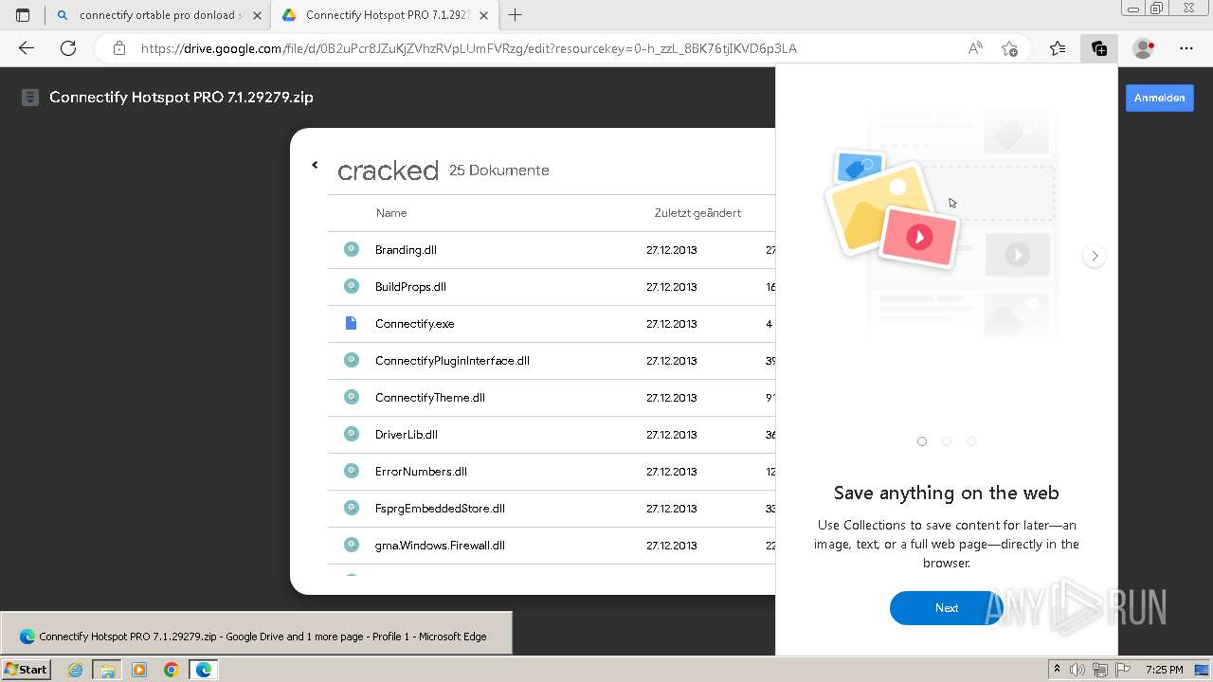
Task: Select the Connectify Hotspot PRO Drive tab
Action: coord(384,15)
